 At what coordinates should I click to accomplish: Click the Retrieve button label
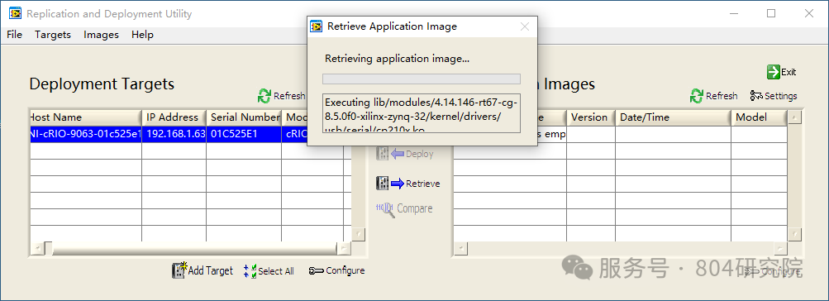423,184
